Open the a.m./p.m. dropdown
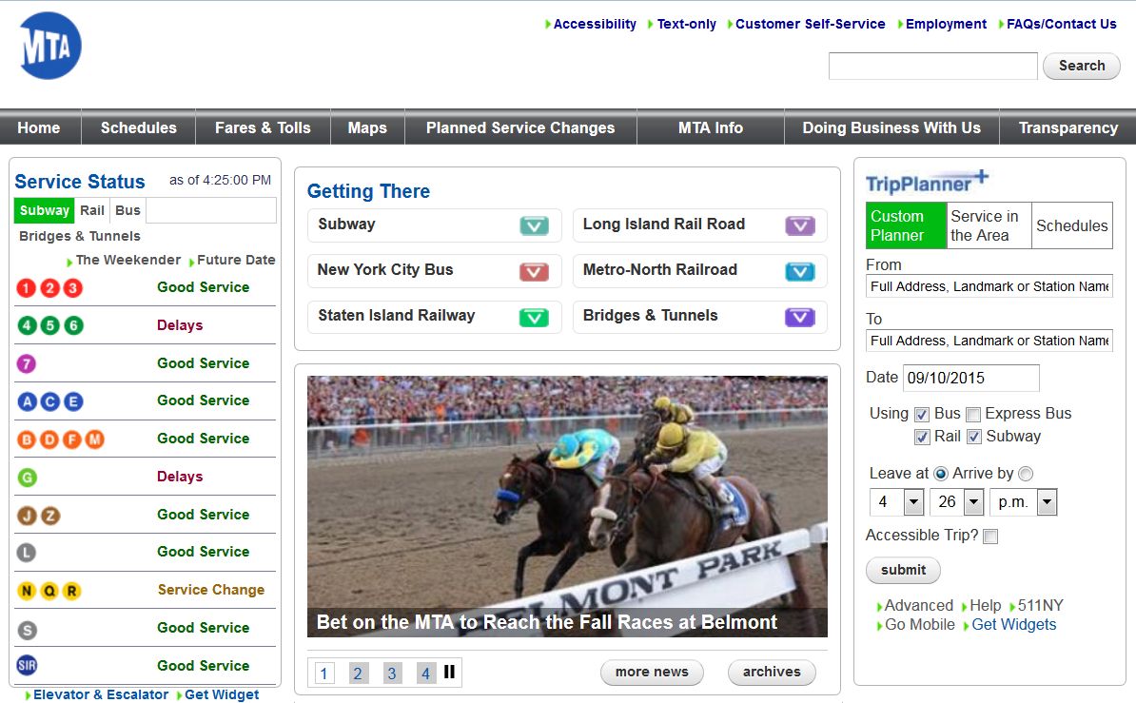 point(1047,502)
